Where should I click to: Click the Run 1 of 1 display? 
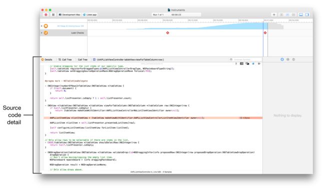point(158,14)
